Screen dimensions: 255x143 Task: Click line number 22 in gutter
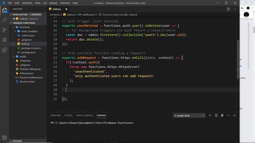(x=55, y=58)
